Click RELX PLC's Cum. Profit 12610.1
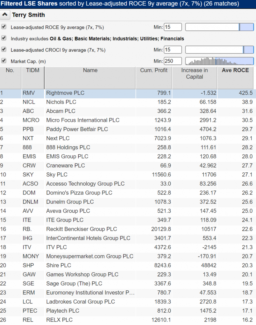The width and height of the screenshot is (256, 325). [x=161, y=320]
